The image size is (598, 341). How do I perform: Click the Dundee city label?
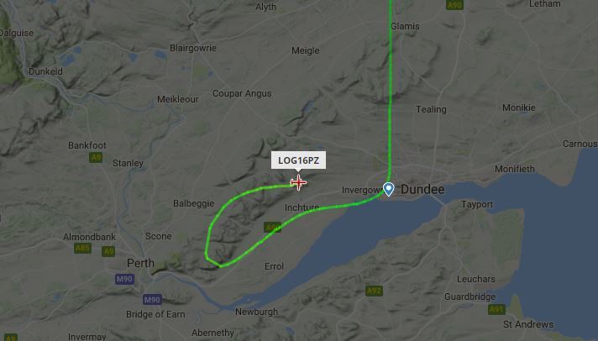pos(422,189)
